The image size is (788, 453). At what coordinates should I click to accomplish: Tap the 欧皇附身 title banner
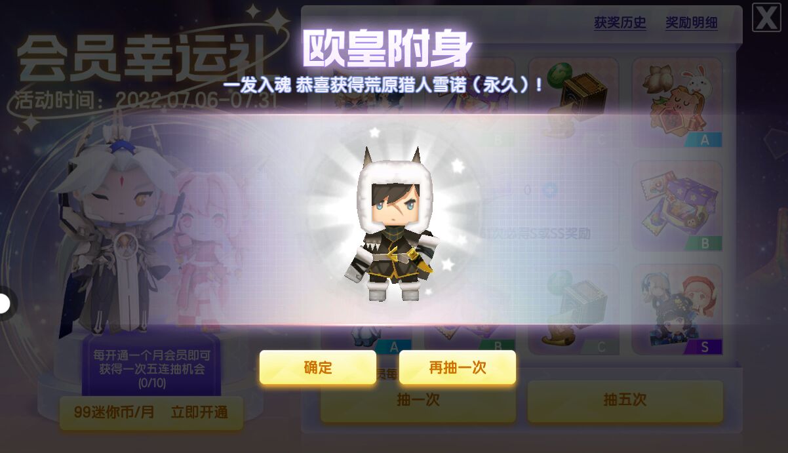pos(387,49)
